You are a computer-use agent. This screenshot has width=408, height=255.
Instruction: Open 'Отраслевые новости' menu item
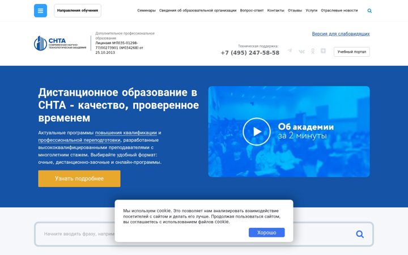coord(339,11)
